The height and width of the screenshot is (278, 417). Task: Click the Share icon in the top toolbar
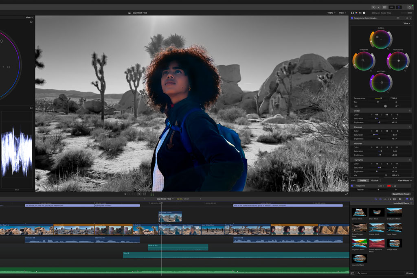point(410,7)
